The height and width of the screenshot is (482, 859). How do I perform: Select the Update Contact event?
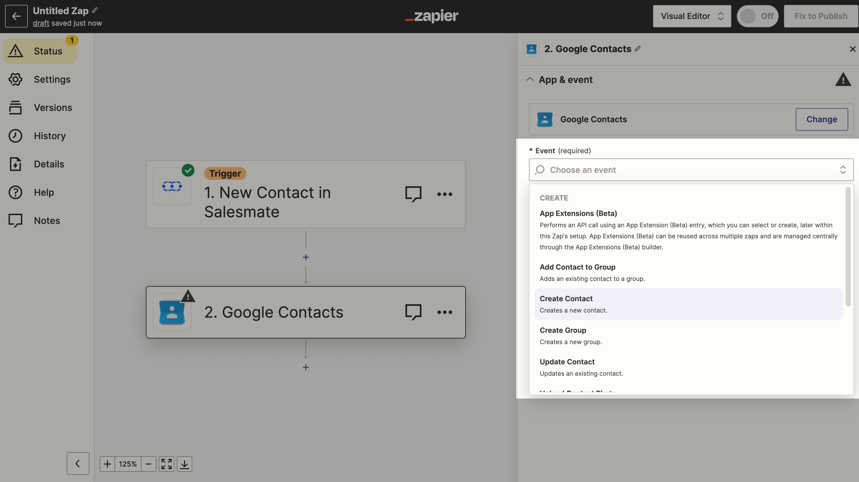tap(689, 367)
